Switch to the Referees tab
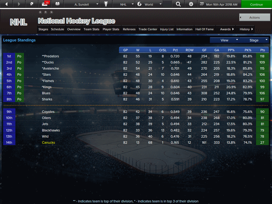This screenshot has width=272, height=204. click(129, 29)
